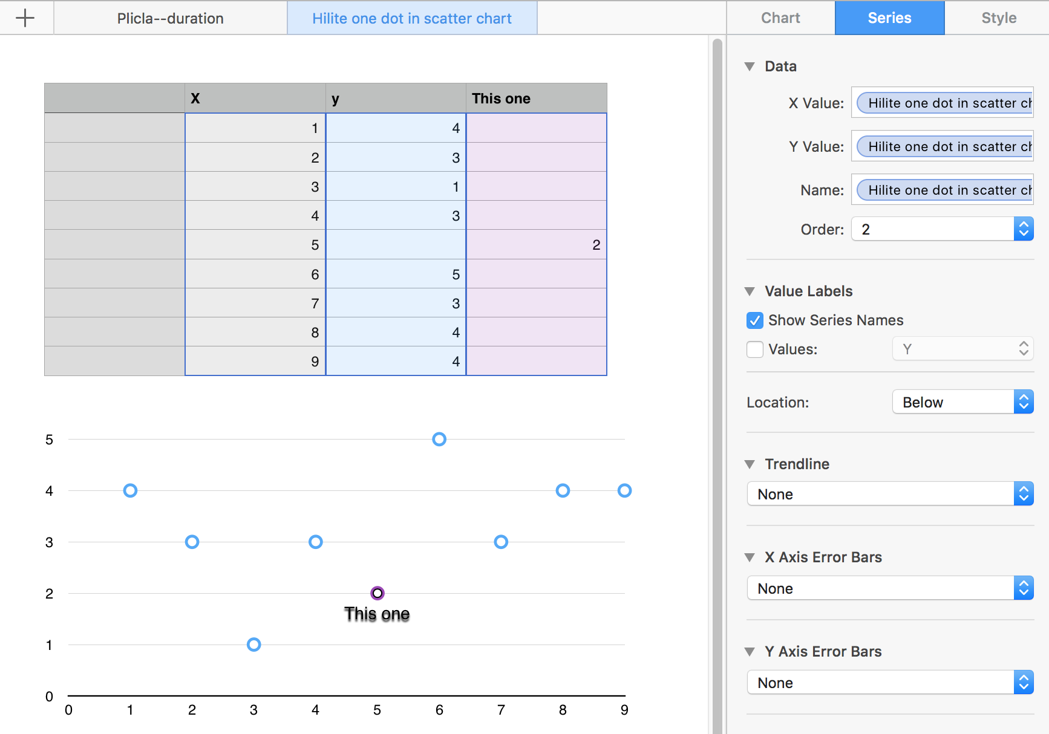Open the Plicla--duration sheet tab
Screen dimensions: 1049x734
(x=171, y=19)
